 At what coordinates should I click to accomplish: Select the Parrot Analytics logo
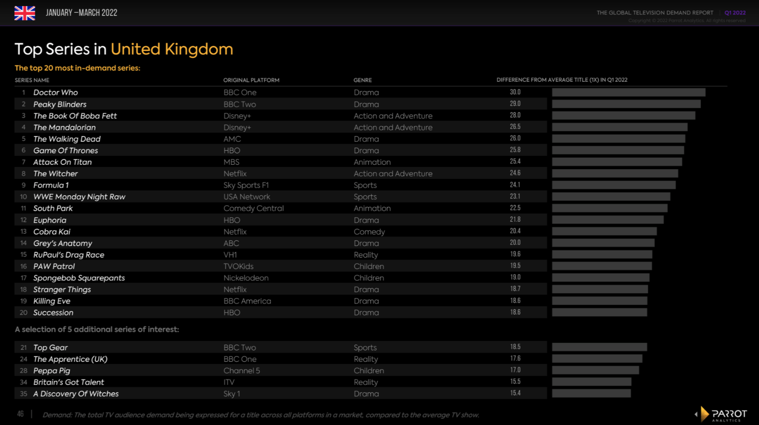point(729,414)
